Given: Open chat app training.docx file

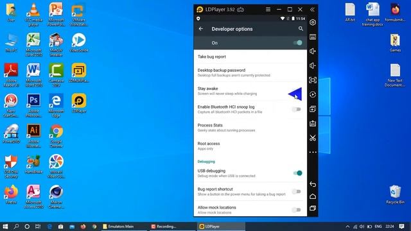Looking at the screenshot, I should [372, 14].
